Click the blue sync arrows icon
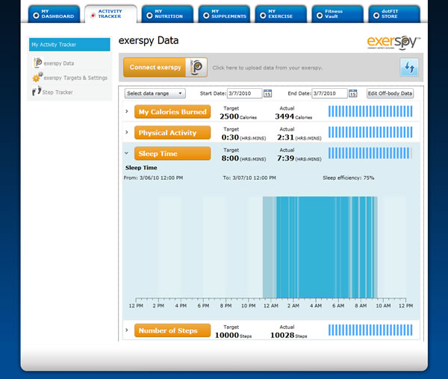Image resolution: width=448 pixels, height=379 pixels. pyautogui.click(x=408, y=68)
